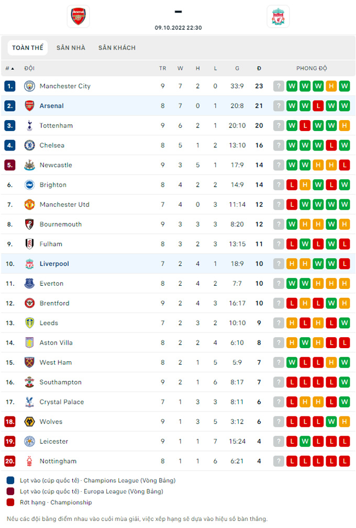Open the Manchester Utd team link
The image size is (356, 528).
click(x=64, y=204)
